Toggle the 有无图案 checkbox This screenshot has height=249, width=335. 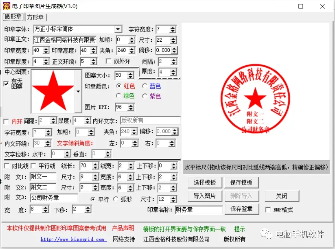click(x=6, y=84)
